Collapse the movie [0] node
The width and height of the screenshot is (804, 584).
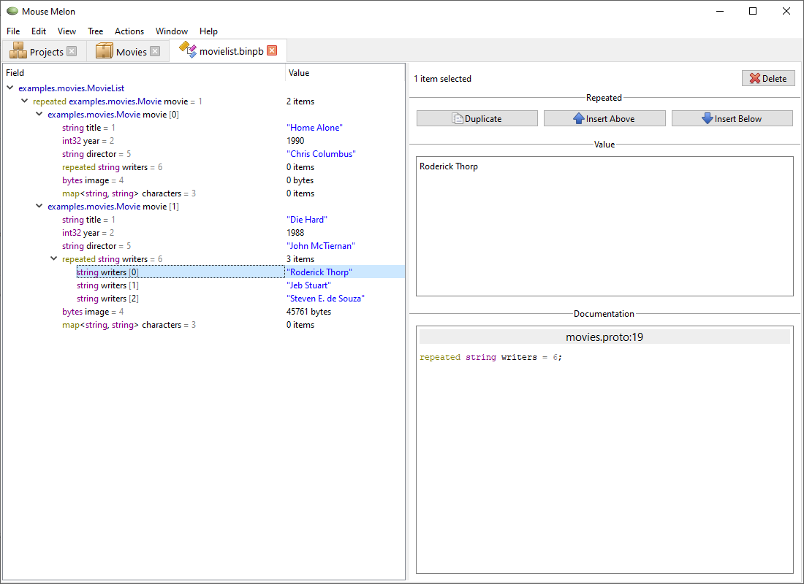[x=39, y=114]
